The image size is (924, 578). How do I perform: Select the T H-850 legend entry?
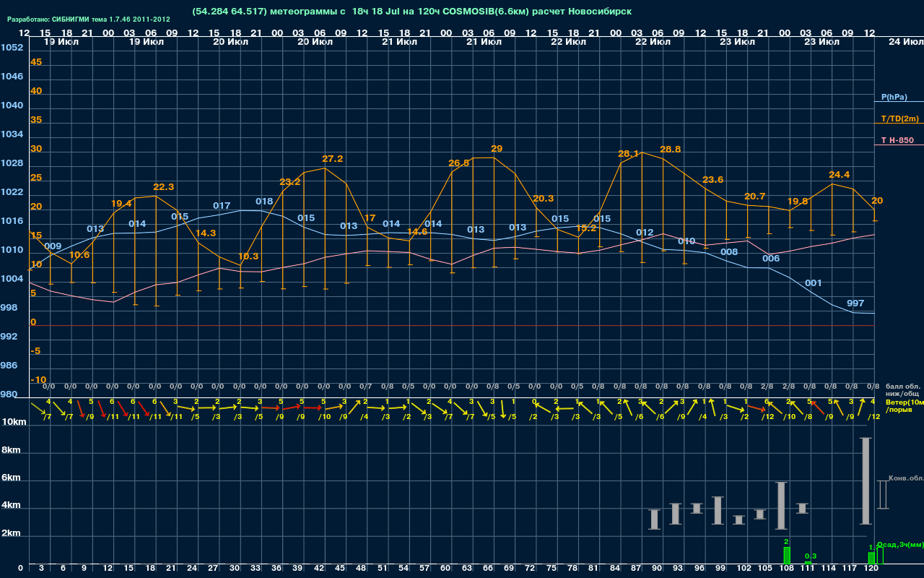pyautogui.click(x=897, y=140)
